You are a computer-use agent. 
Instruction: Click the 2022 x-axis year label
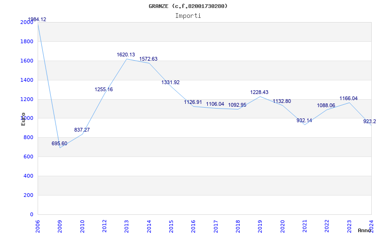327,227
